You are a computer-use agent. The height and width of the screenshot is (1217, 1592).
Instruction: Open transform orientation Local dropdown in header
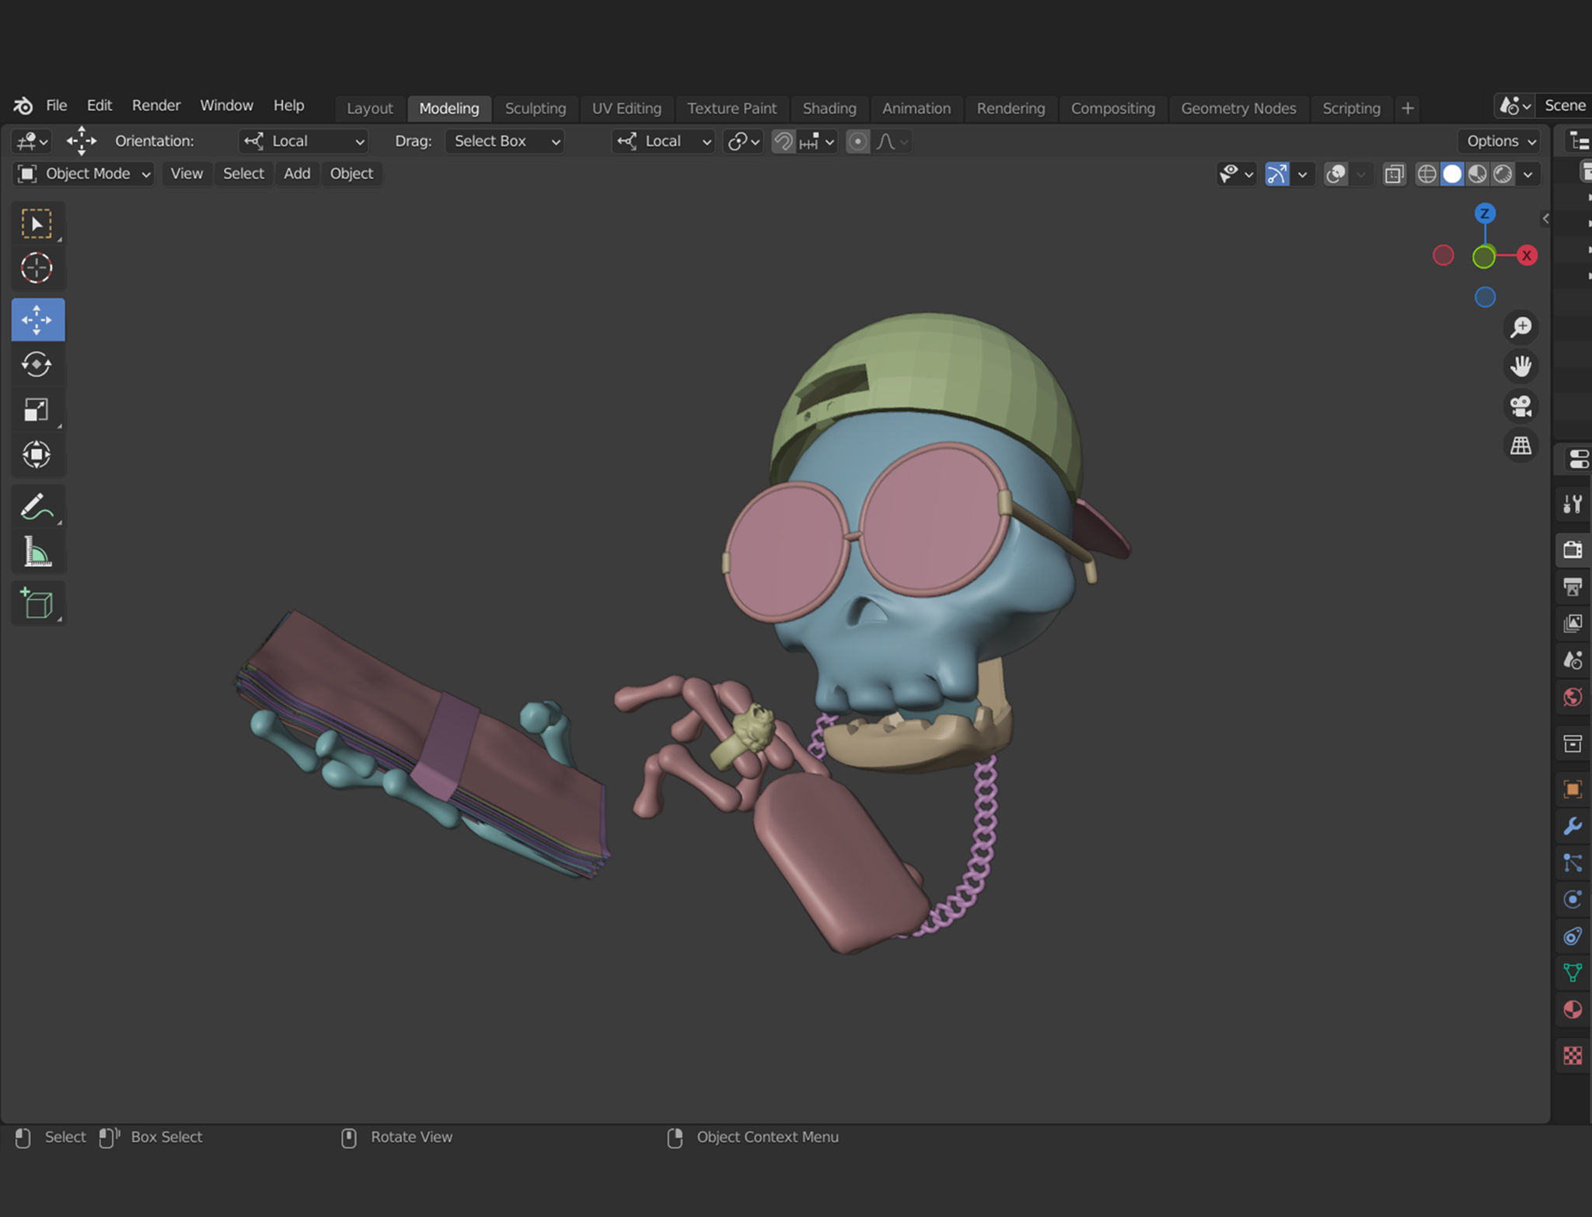(x=663, y=142)
